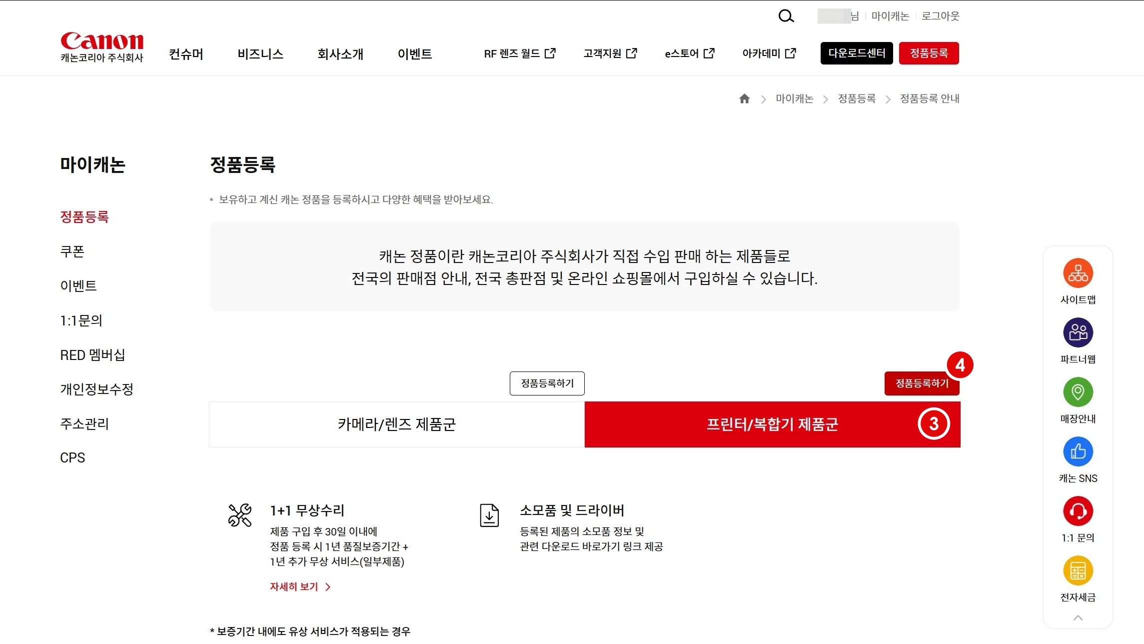
Task: Open the e스토어 external link icon
Action: point(710,52)
